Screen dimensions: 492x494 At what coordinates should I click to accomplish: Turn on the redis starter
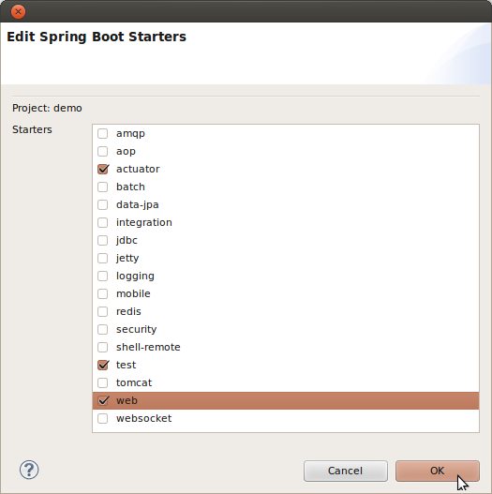coord(103,311)
